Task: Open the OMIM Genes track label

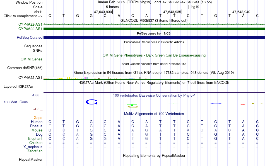Action: [31, 59]
